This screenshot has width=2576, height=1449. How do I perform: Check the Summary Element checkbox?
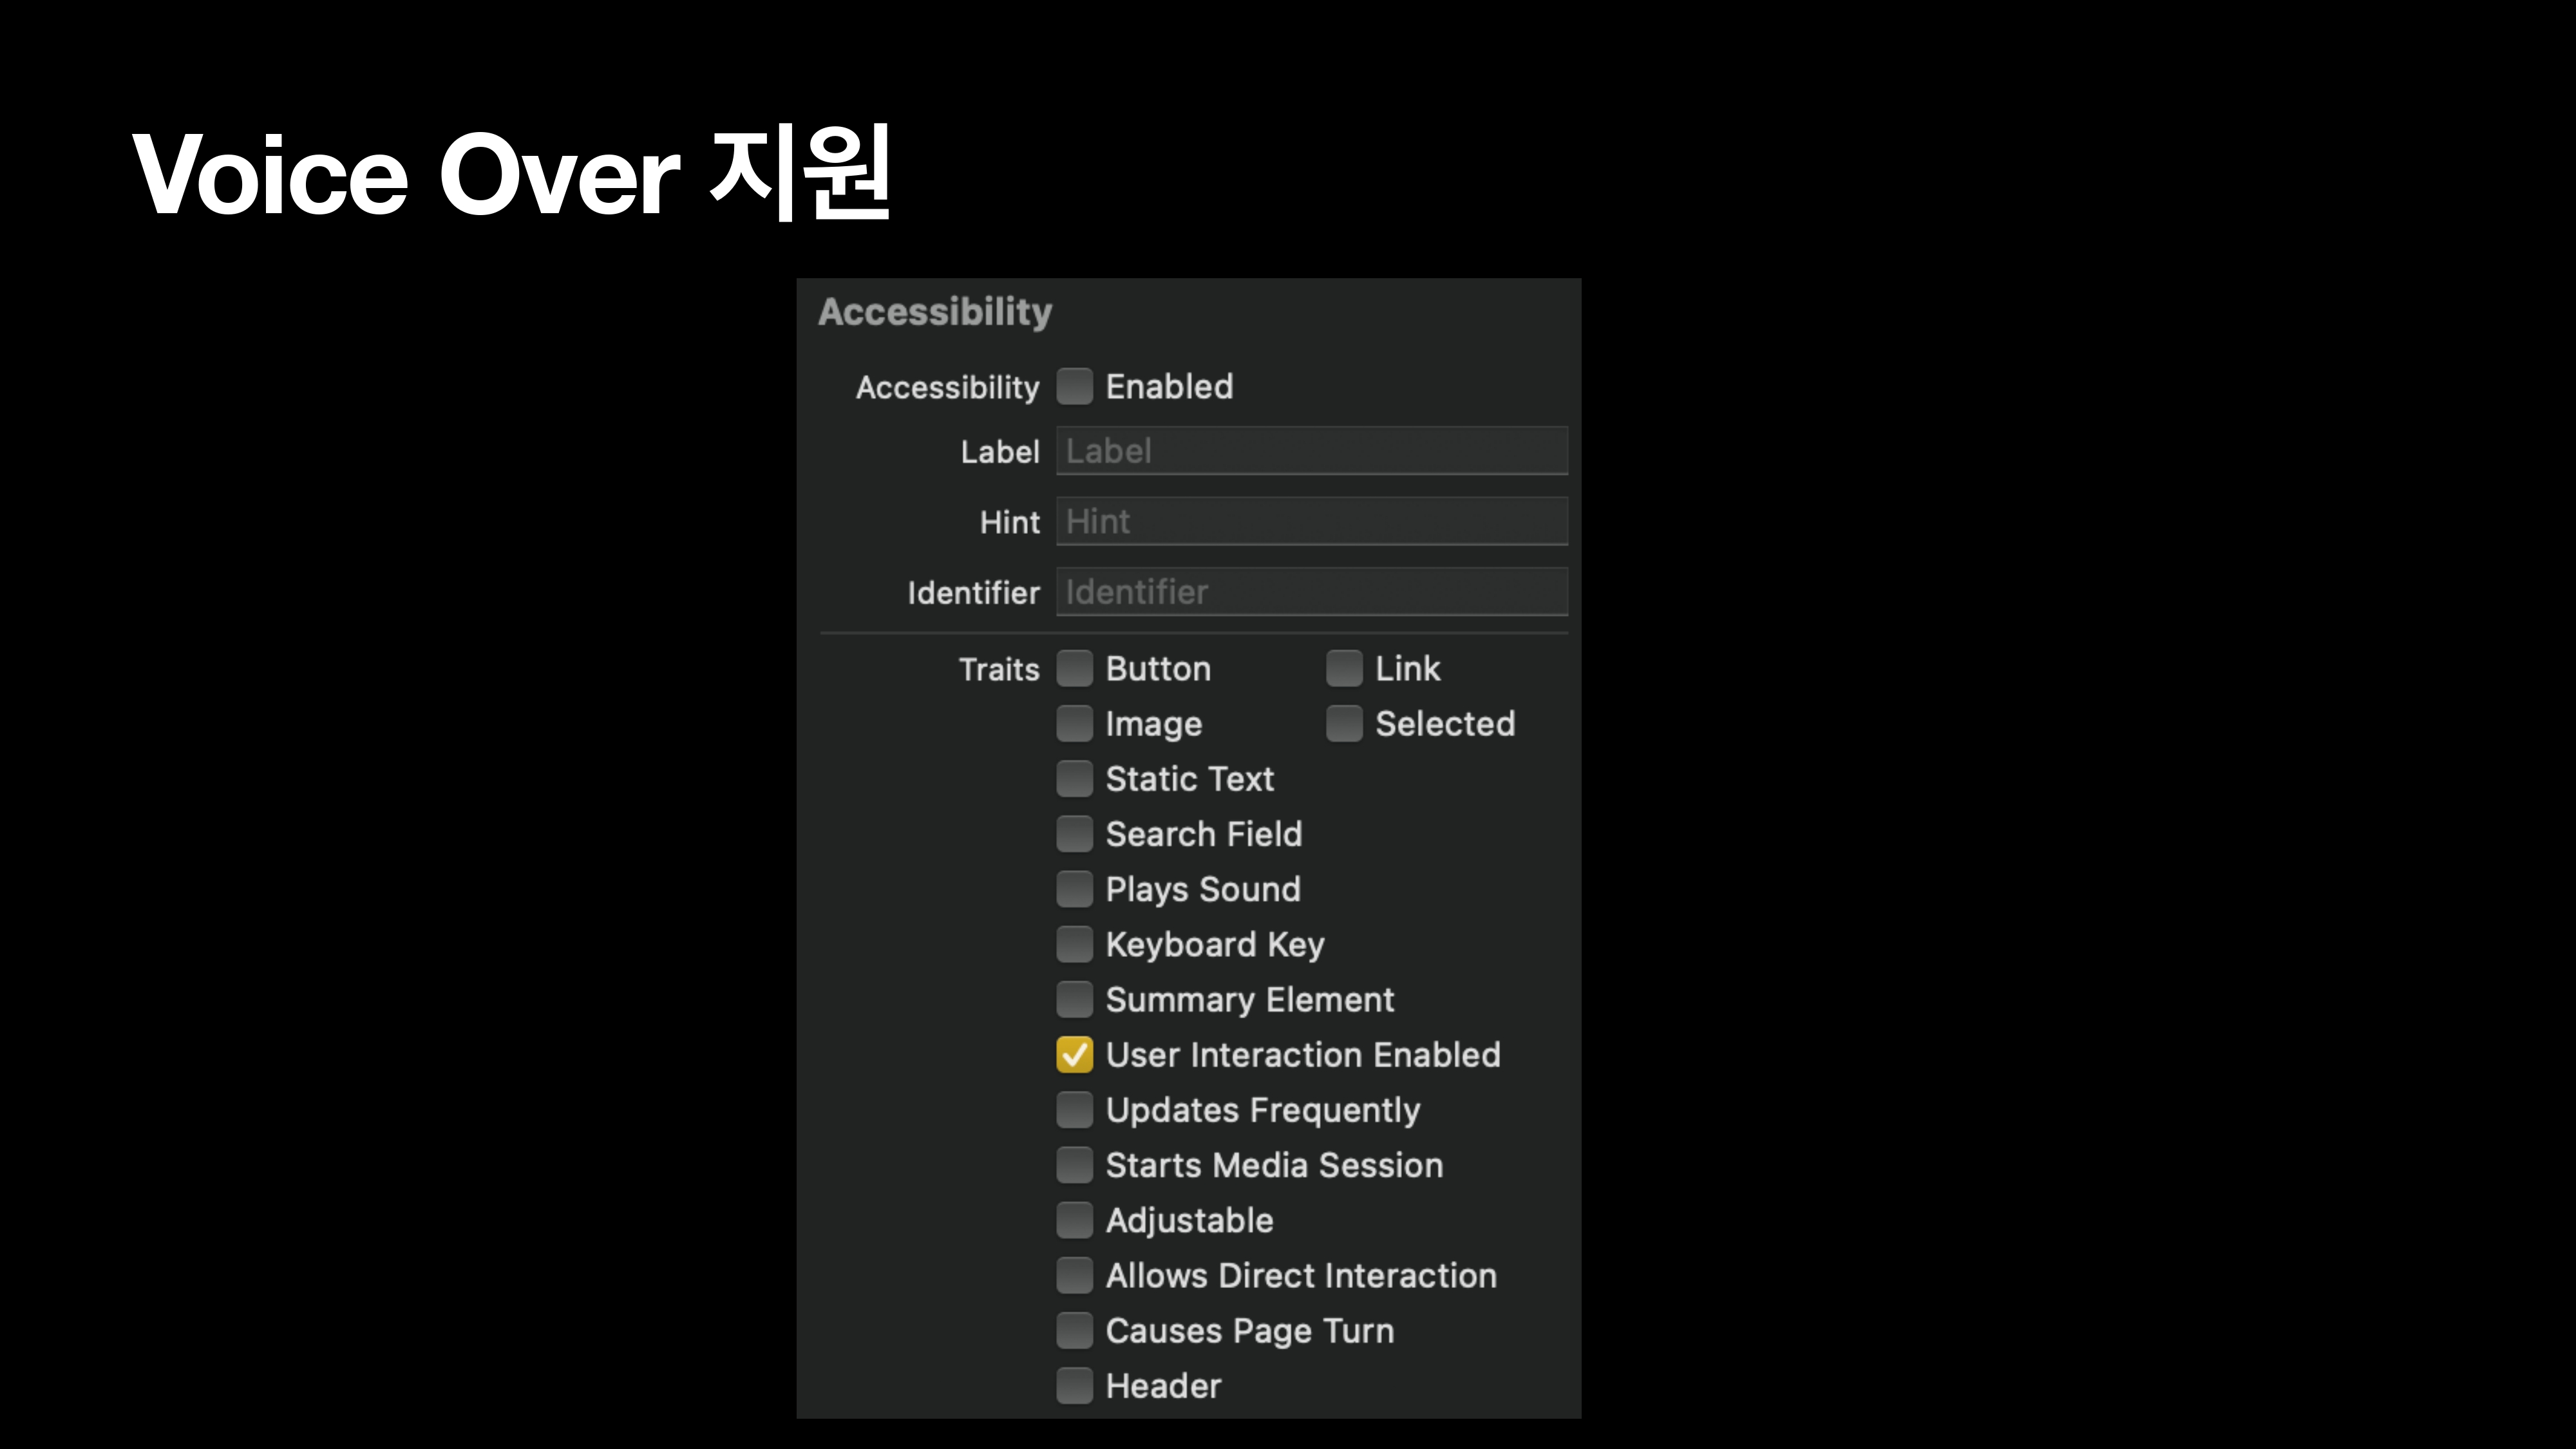[x=1074, y=999]
